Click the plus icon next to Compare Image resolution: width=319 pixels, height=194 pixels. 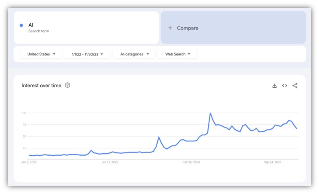[x=170, y=28]
